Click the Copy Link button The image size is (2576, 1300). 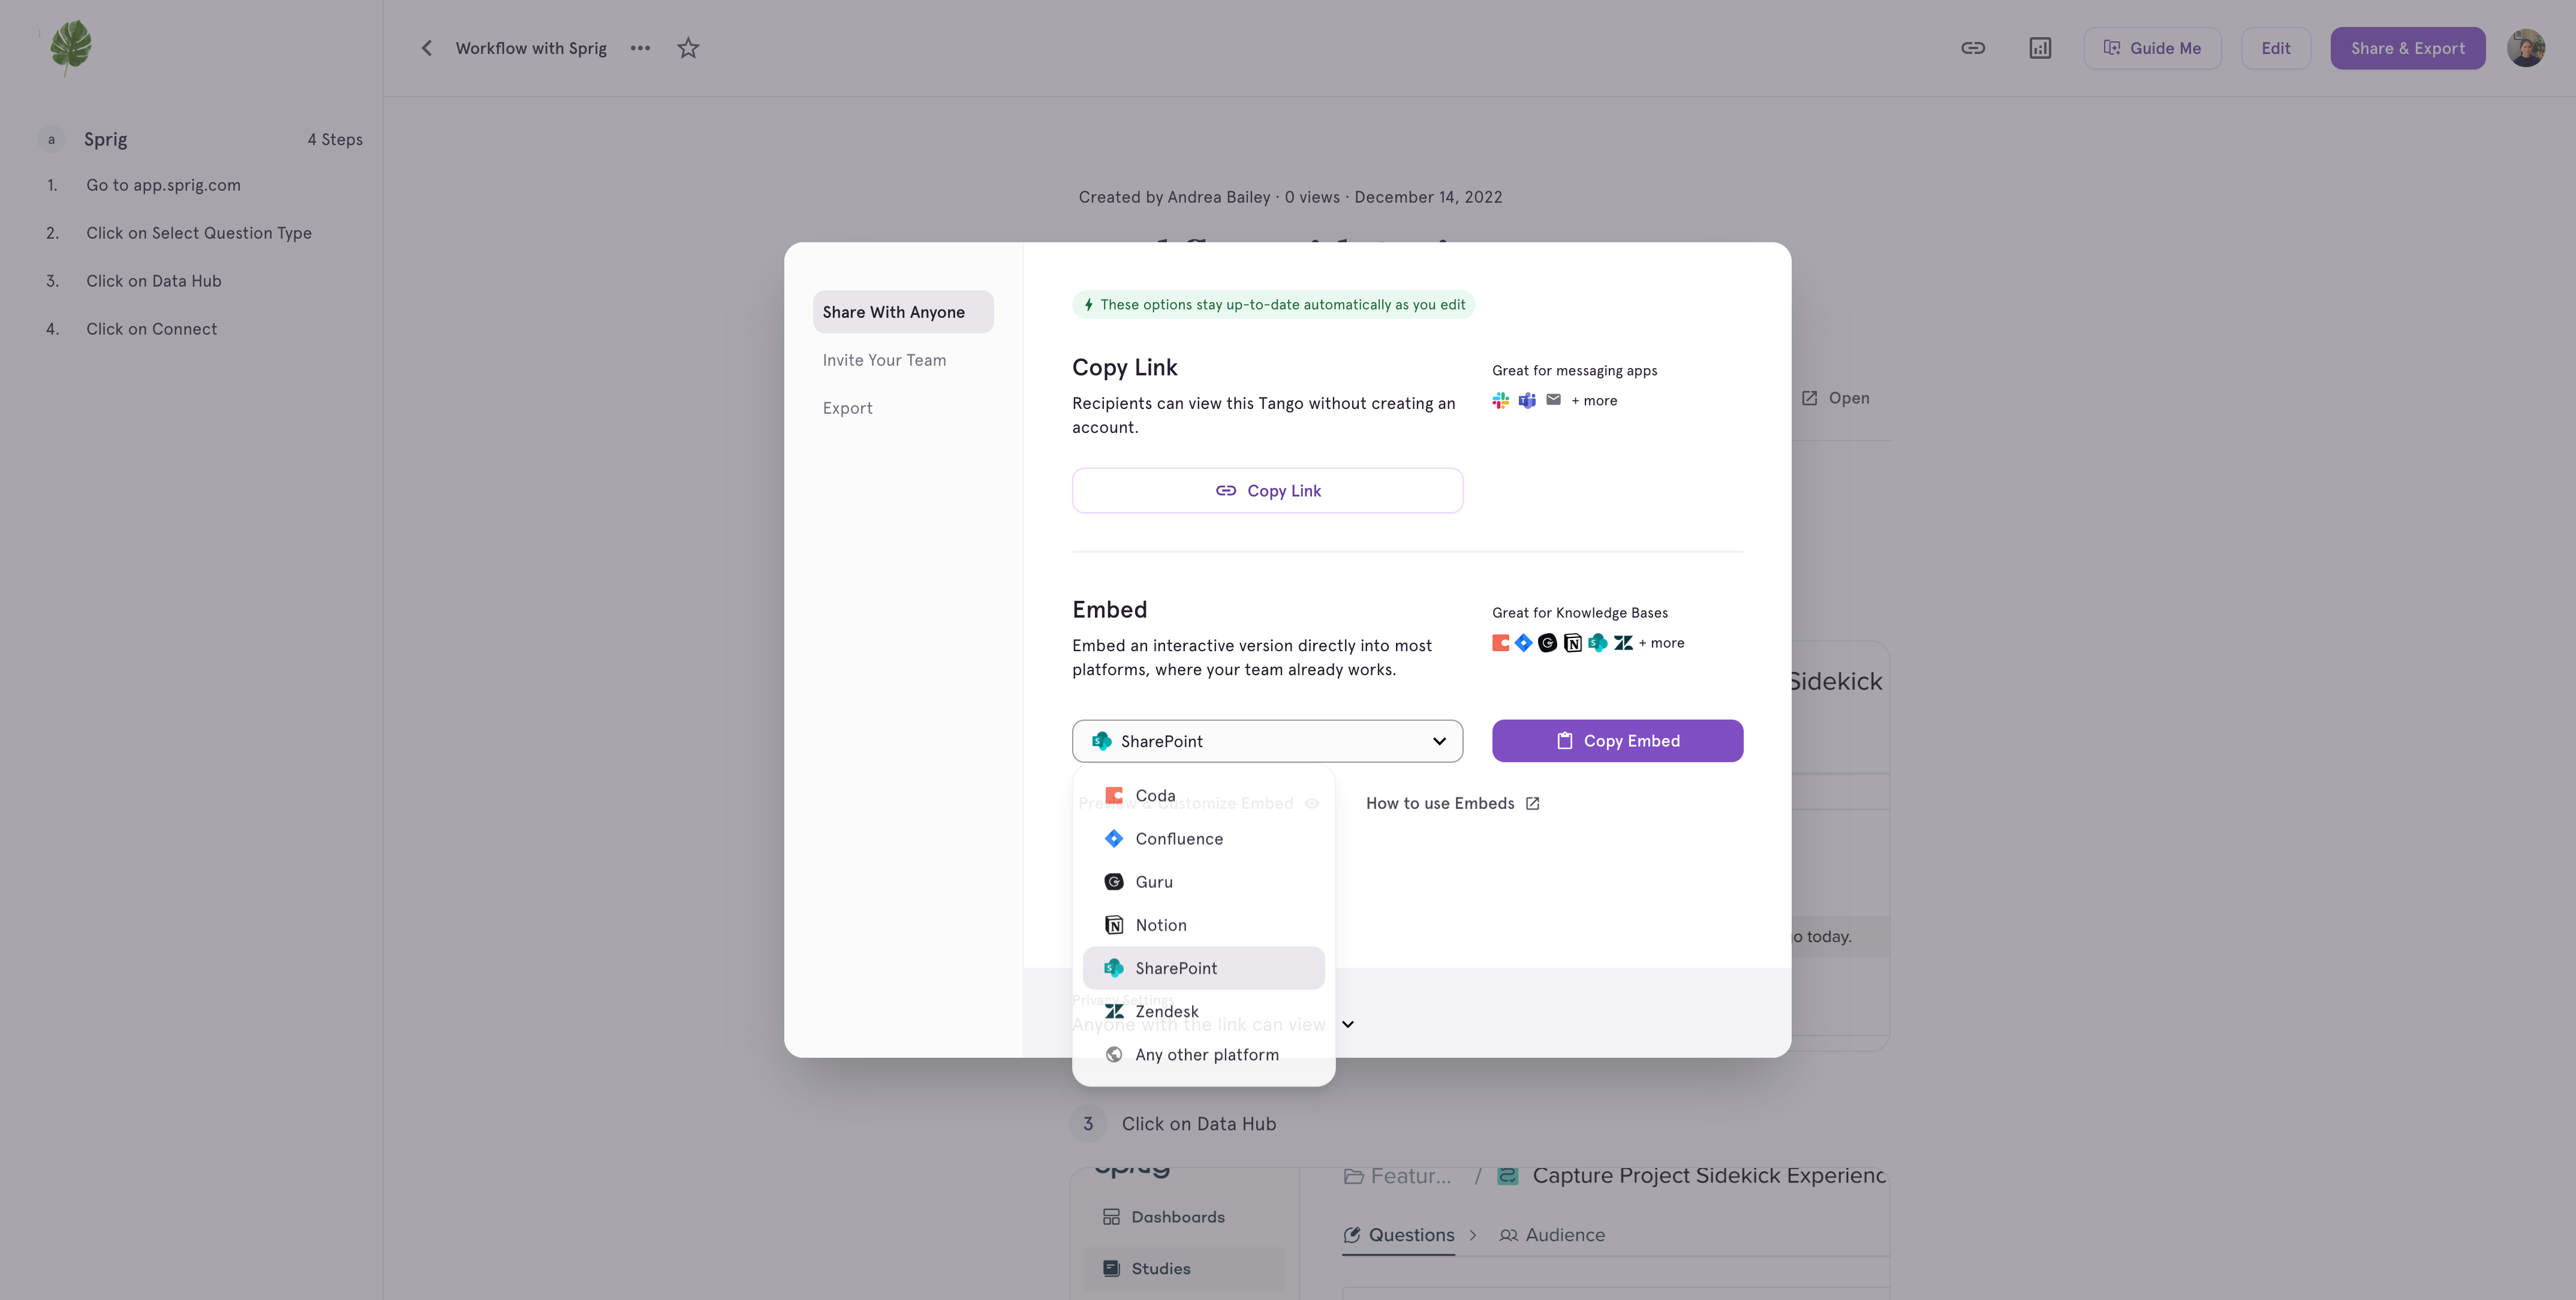click(1267, 491)
